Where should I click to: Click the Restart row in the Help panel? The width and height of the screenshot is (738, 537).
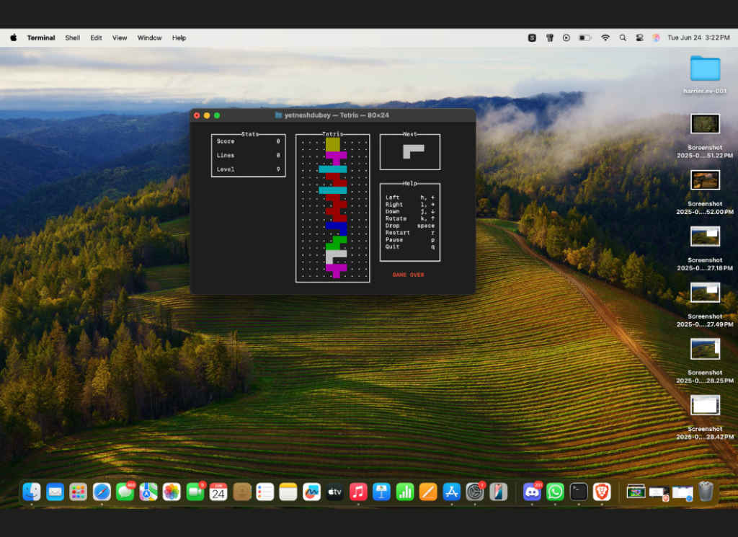pos(410,233)
